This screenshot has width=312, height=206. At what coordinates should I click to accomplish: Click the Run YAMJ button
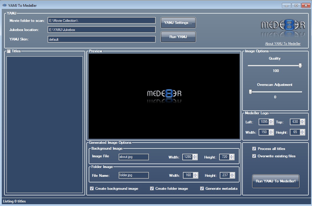click(178, 37)
